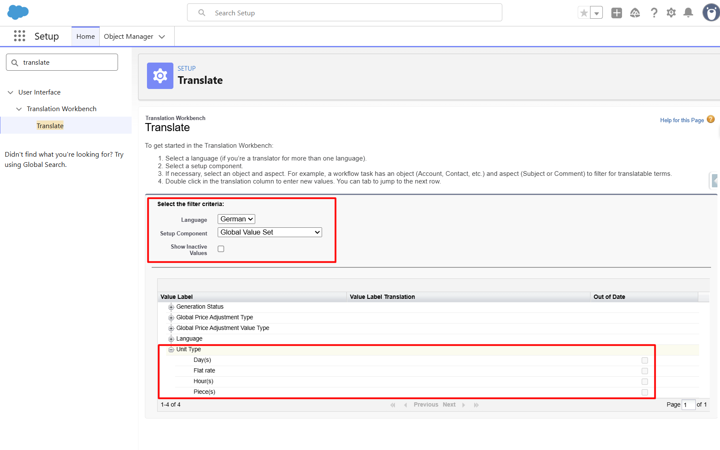Open the favorites list dropdown arrow
This screenshot has height=450, width=720.
click(x=596, y=13)
